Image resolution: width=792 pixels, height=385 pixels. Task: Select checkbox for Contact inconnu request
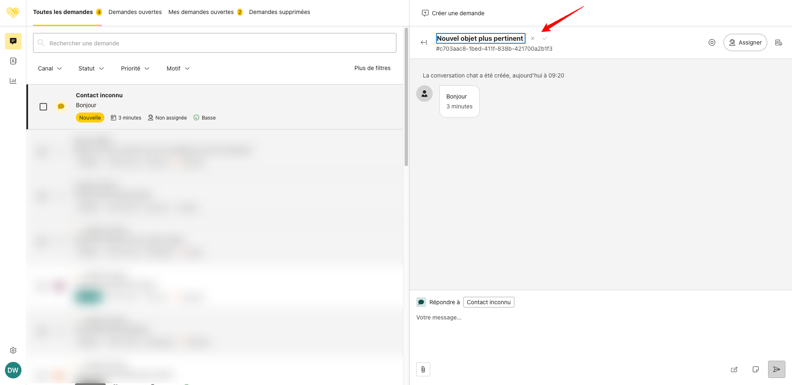(43, 107)
